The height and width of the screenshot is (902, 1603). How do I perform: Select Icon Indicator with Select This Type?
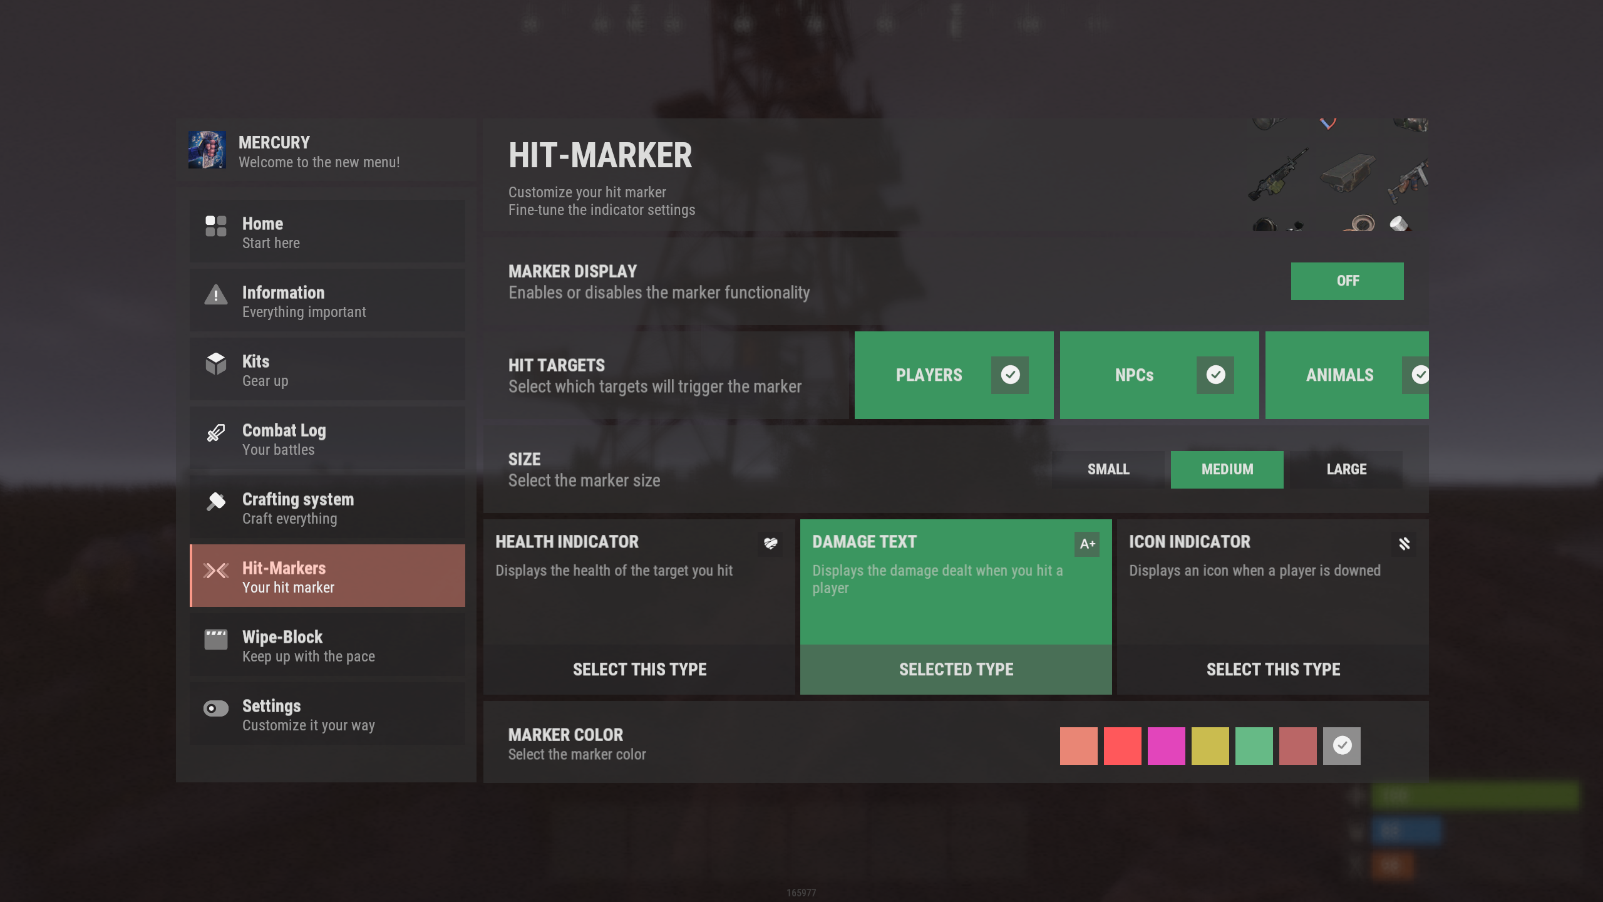pos(1273,670)
